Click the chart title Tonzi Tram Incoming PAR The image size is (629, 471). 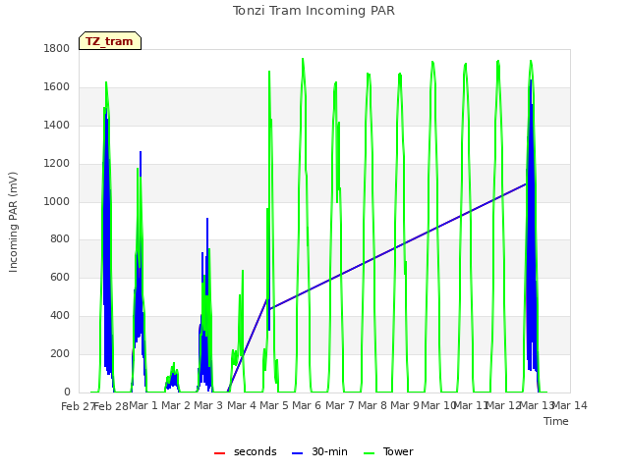point(314,11)
